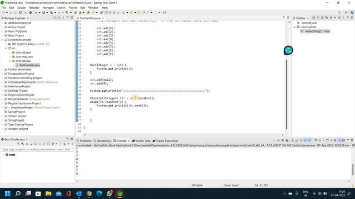Click the Boot Dashboard filter text field
355x199 pixels.
37,149
